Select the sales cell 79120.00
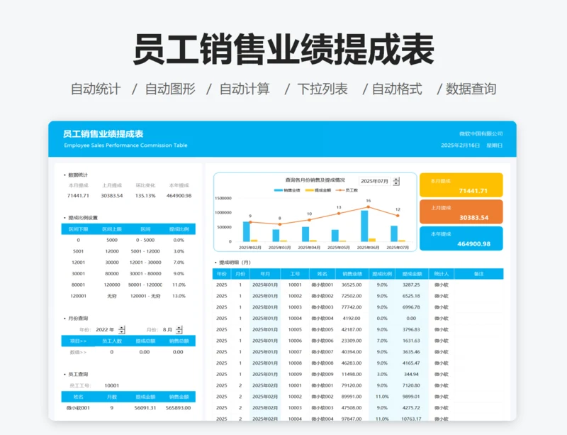This screenshot has height=435, width=567. 352,385
